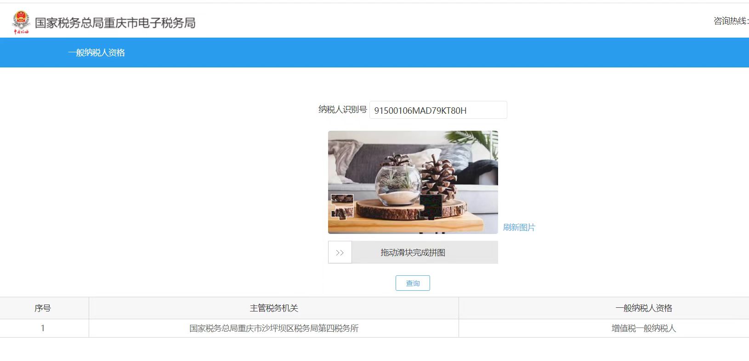Screen dimensions: 749x361
Task: Click 一般纳税人资格 table column header
Action: (x=644, y=308)
